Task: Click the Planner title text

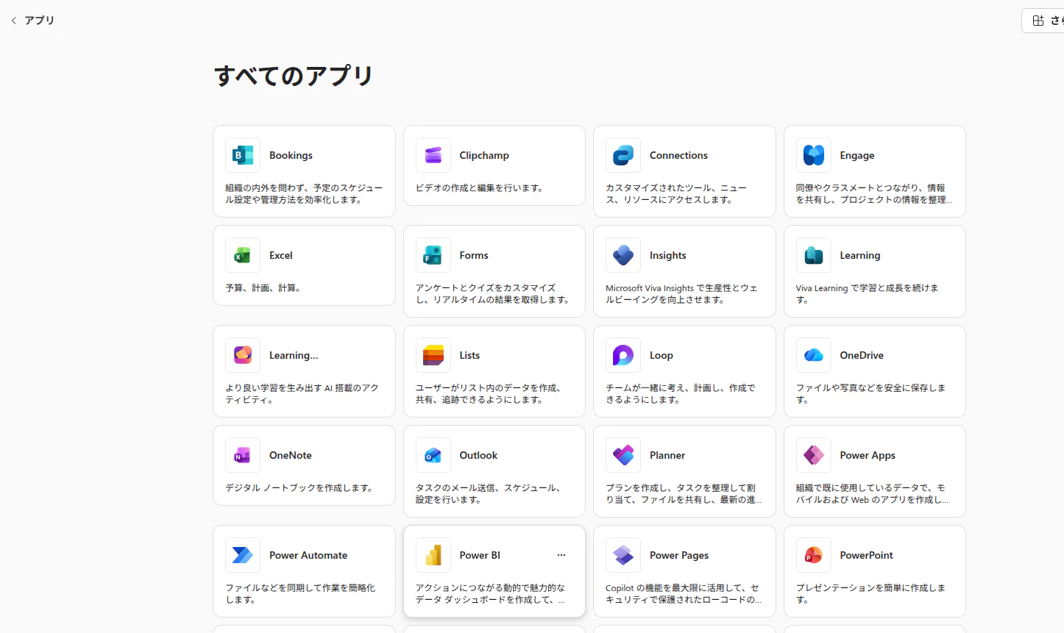Action: (x=667, y=455)
